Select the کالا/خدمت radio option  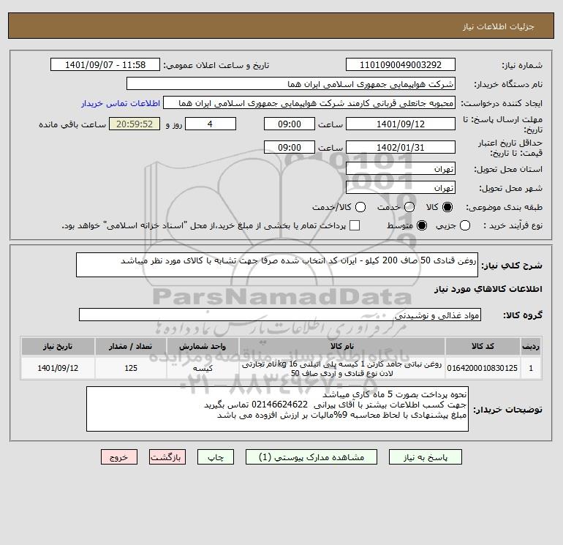point(360,207)
